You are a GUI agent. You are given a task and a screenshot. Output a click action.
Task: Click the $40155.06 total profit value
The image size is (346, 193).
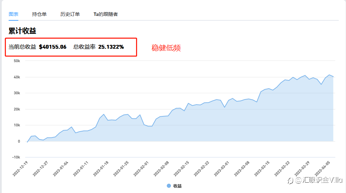point(52,47)
